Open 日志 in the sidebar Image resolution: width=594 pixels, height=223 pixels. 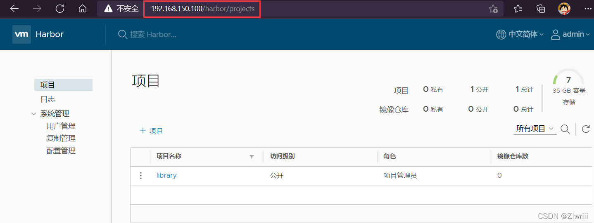tap(48, 99)
